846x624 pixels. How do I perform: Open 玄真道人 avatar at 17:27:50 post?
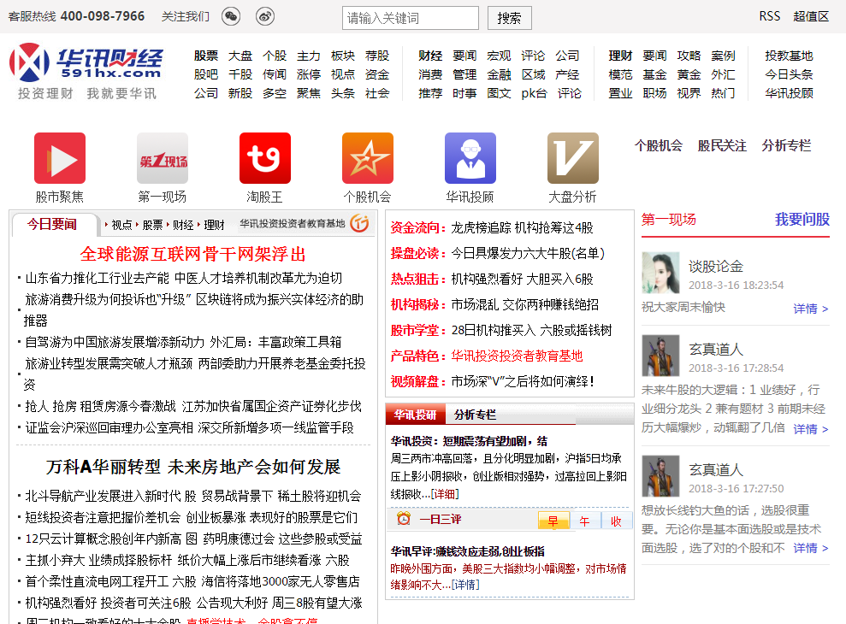click(660, 476)
